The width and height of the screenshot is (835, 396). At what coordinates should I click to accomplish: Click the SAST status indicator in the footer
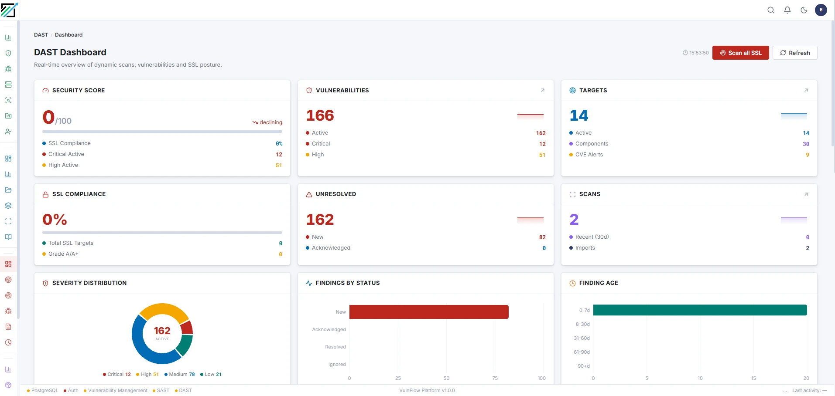[161, 390]
